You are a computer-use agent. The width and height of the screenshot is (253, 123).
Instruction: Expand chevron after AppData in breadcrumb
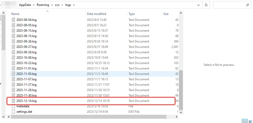click(34, 5)
